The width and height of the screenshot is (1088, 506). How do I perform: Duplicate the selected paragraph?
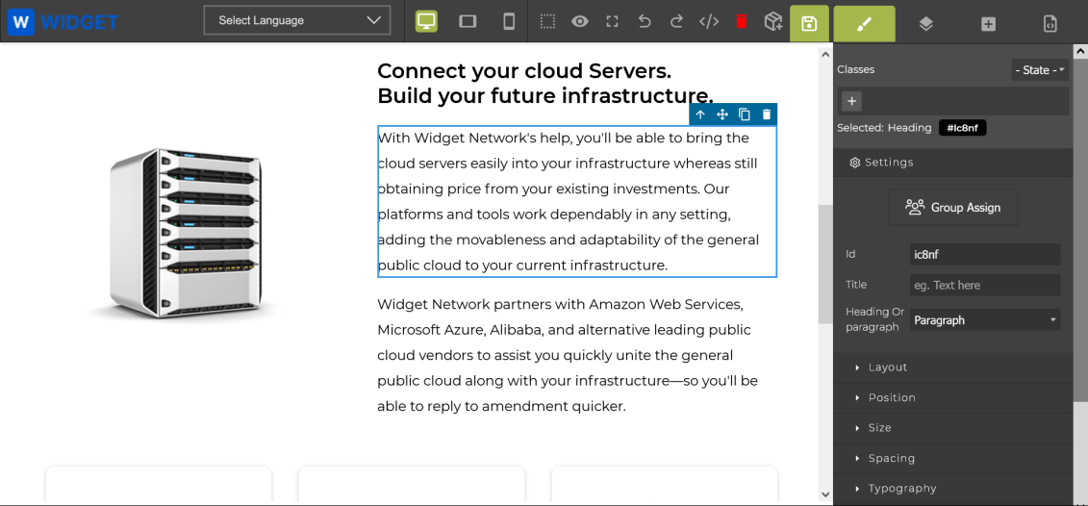pyautogui.click(x=744, y=114)
